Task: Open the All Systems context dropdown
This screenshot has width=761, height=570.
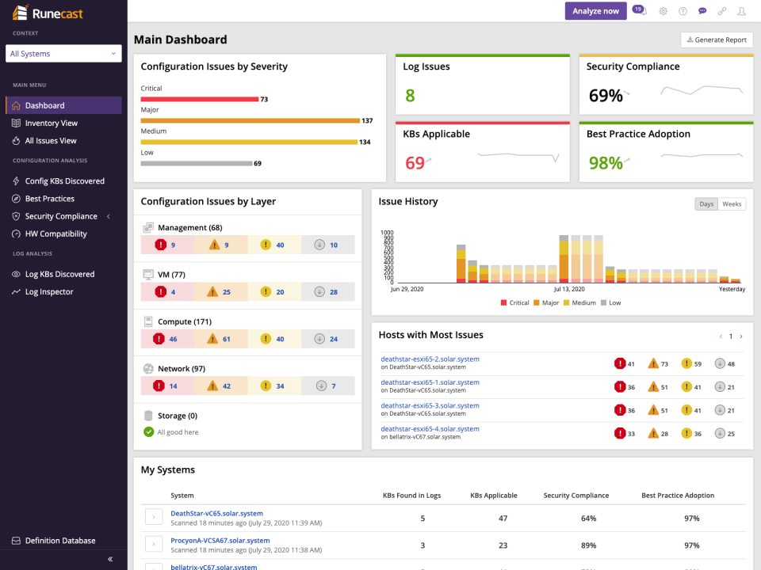Action: 63,53
